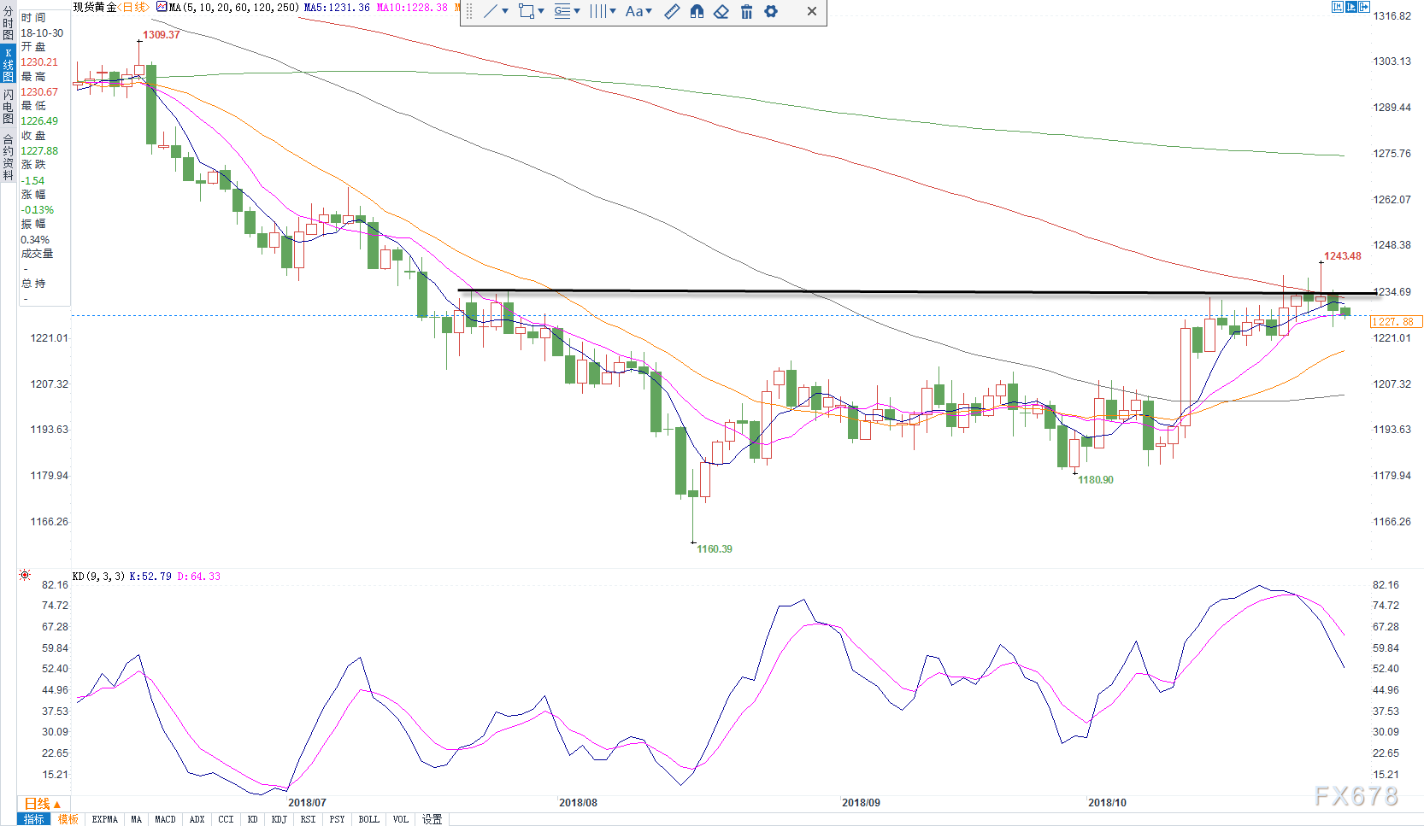Apply the RSI indicator
This screenshot has width=1424, height=826.
point(309,819)
